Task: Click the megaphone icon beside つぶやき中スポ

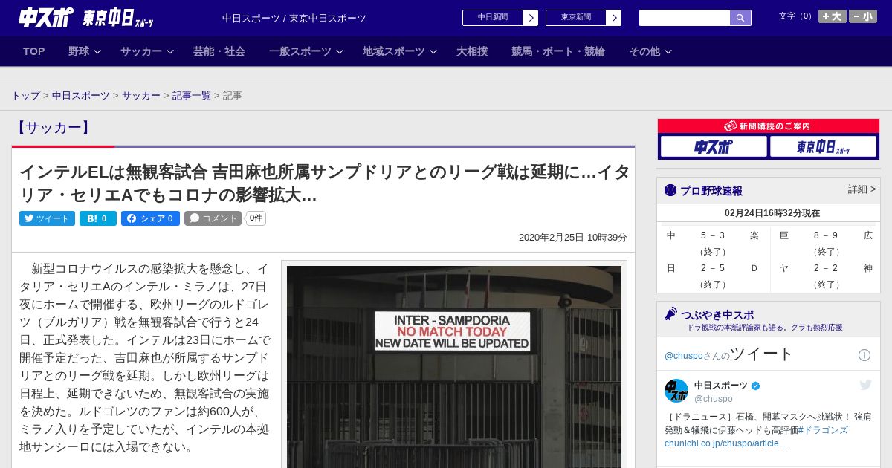Action: [x=670, y=313]
